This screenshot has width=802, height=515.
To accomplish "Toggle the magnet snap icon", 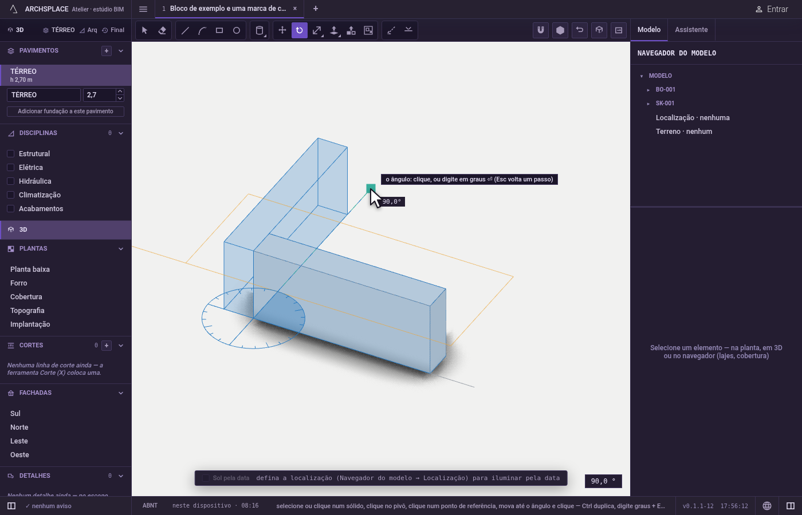I will [x=541, y=30].
